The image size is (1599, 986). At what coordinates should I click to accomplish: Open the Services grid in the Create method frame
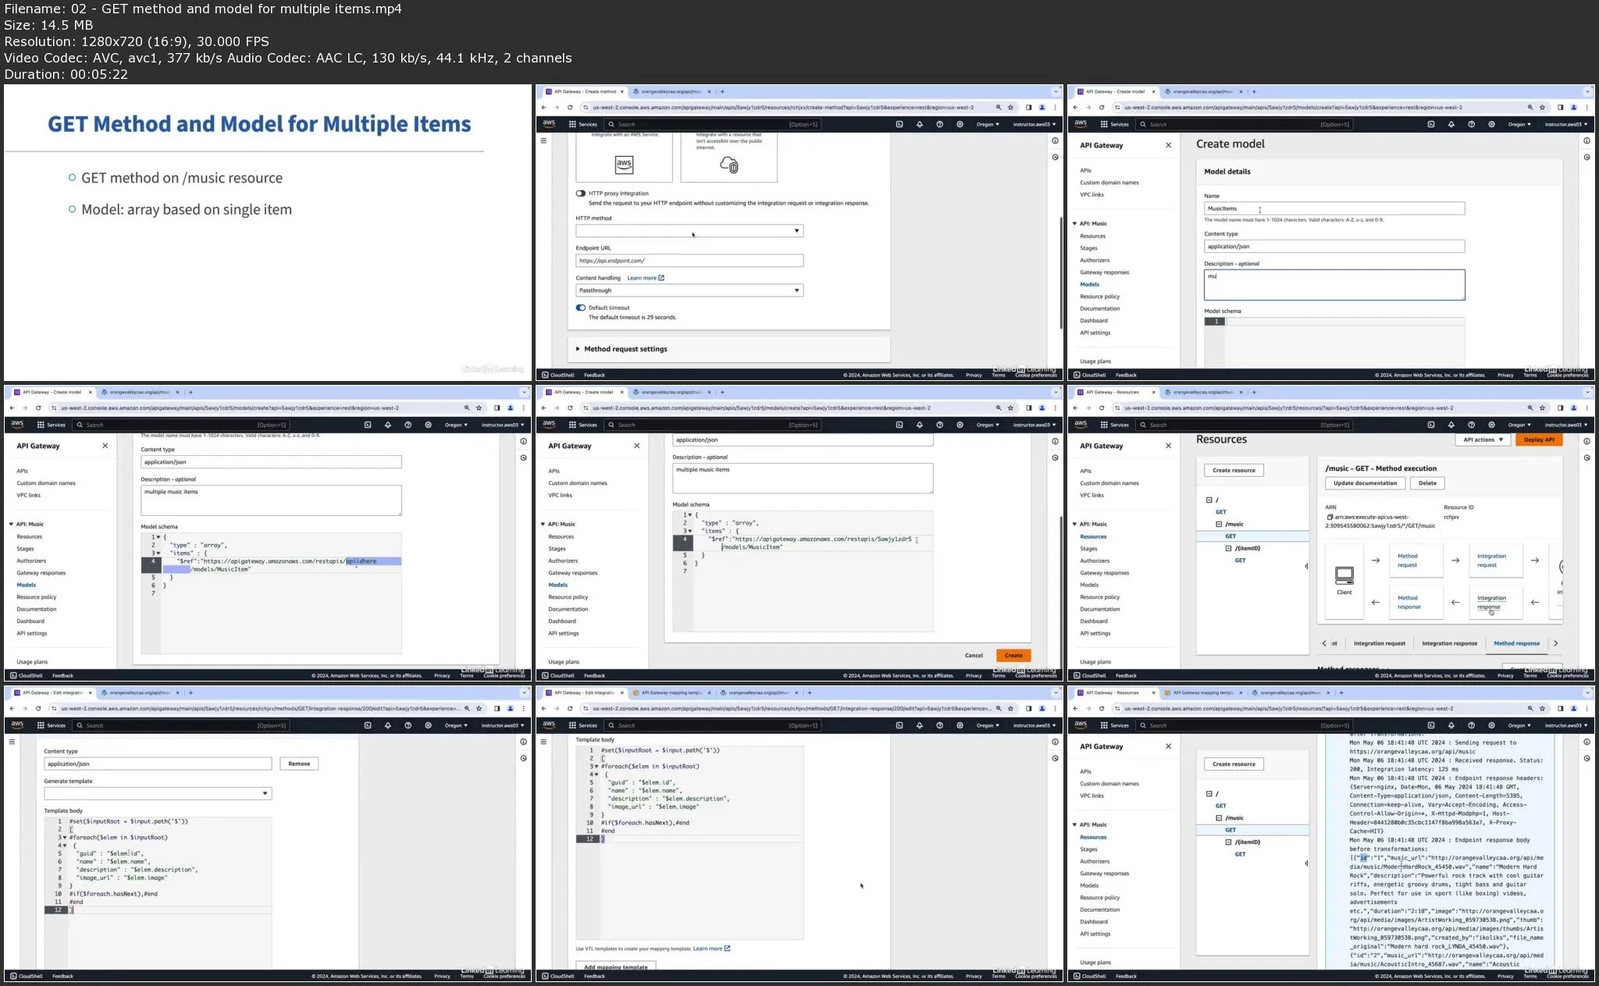point(582,124)
